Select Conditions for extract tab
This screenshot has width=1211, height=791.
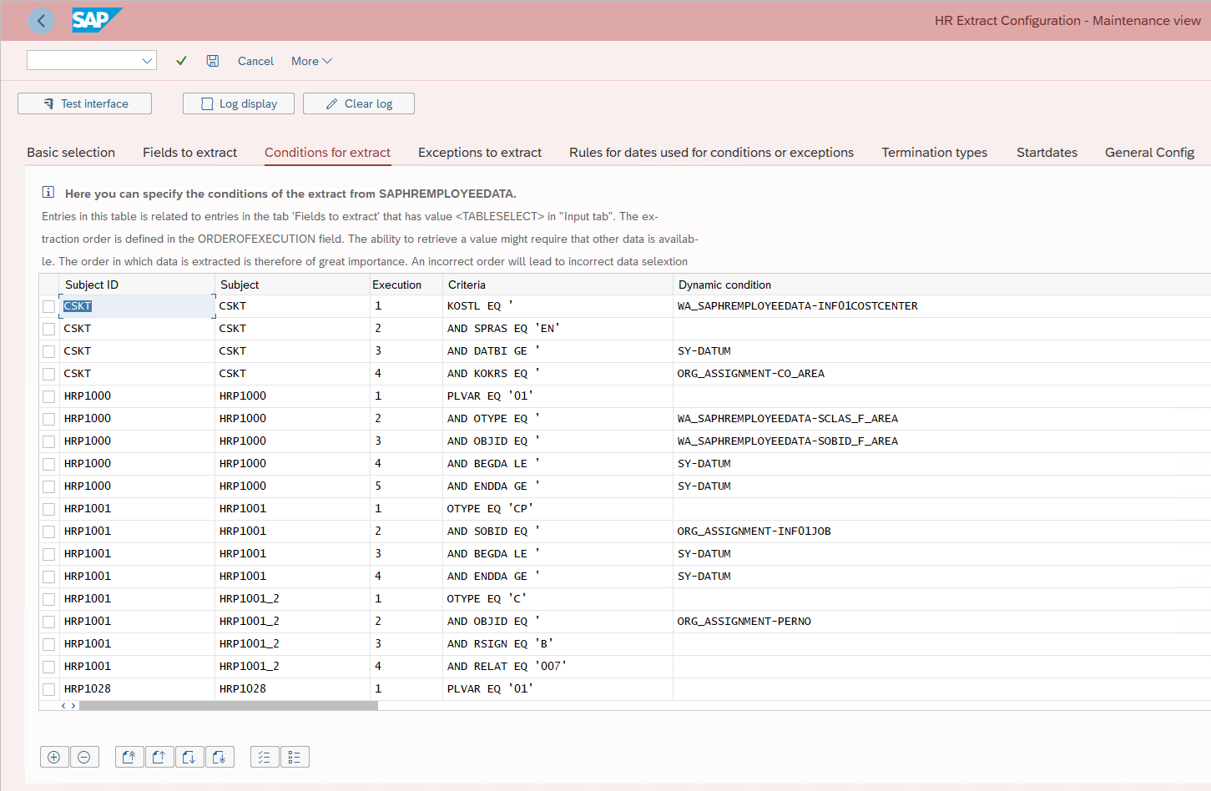(327, 152)
